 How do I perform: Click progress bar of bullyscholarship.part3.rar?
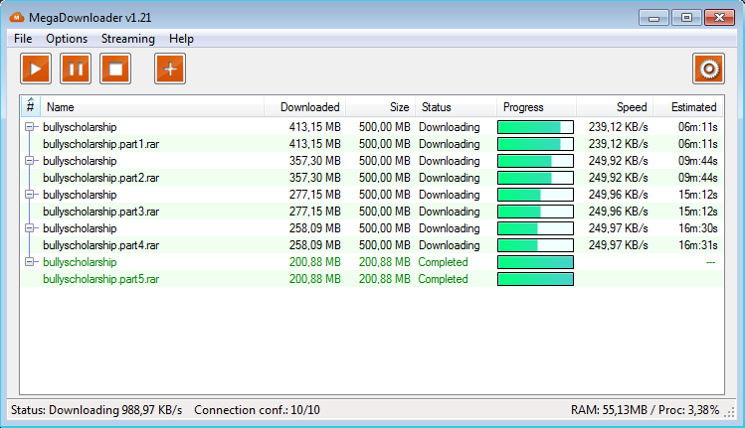tap(535, 212)
